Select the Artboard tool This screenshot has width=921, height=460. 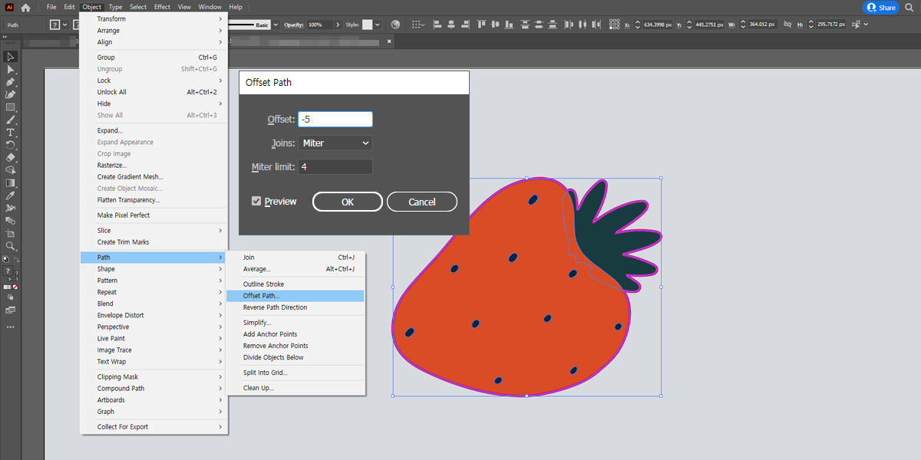[11, 233]
